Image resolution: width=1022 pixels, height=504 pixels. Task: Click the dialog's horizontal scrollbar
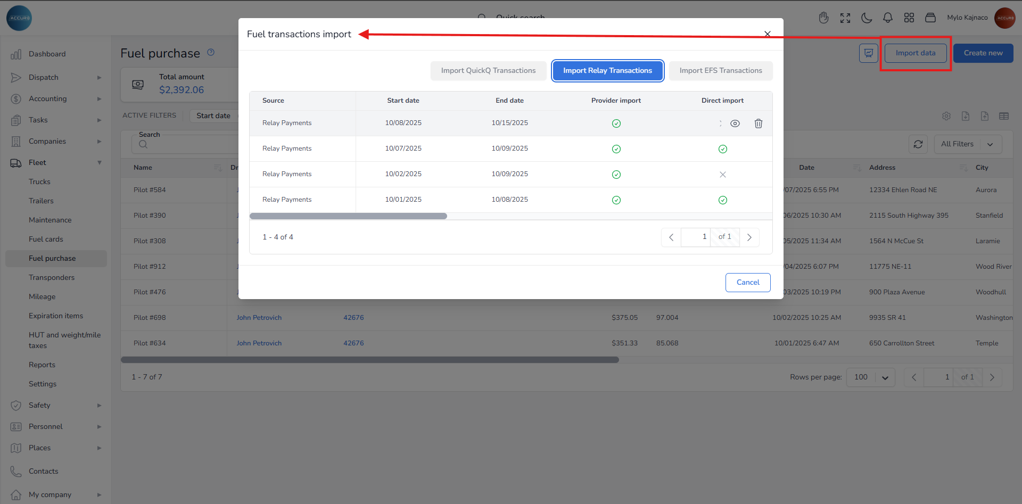click(348, 216)
